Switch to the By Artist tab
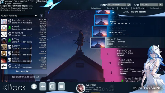Screen dimensions: 165x93 click(x=124, y=8)
